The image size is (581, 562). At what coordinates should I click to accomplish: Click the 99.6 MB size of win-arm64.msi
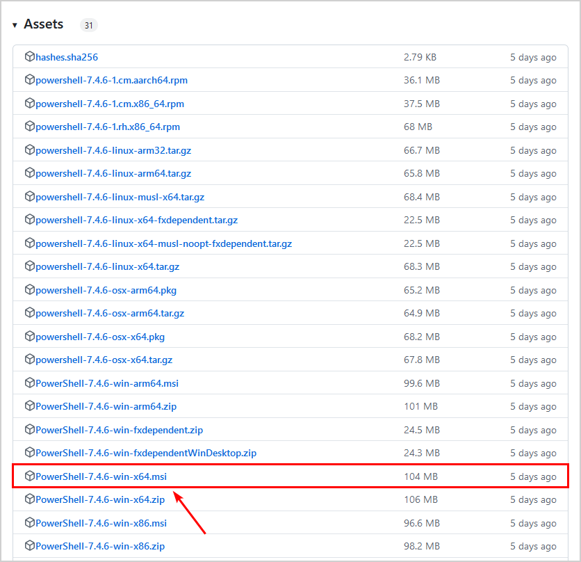click(x=422, y=383)
